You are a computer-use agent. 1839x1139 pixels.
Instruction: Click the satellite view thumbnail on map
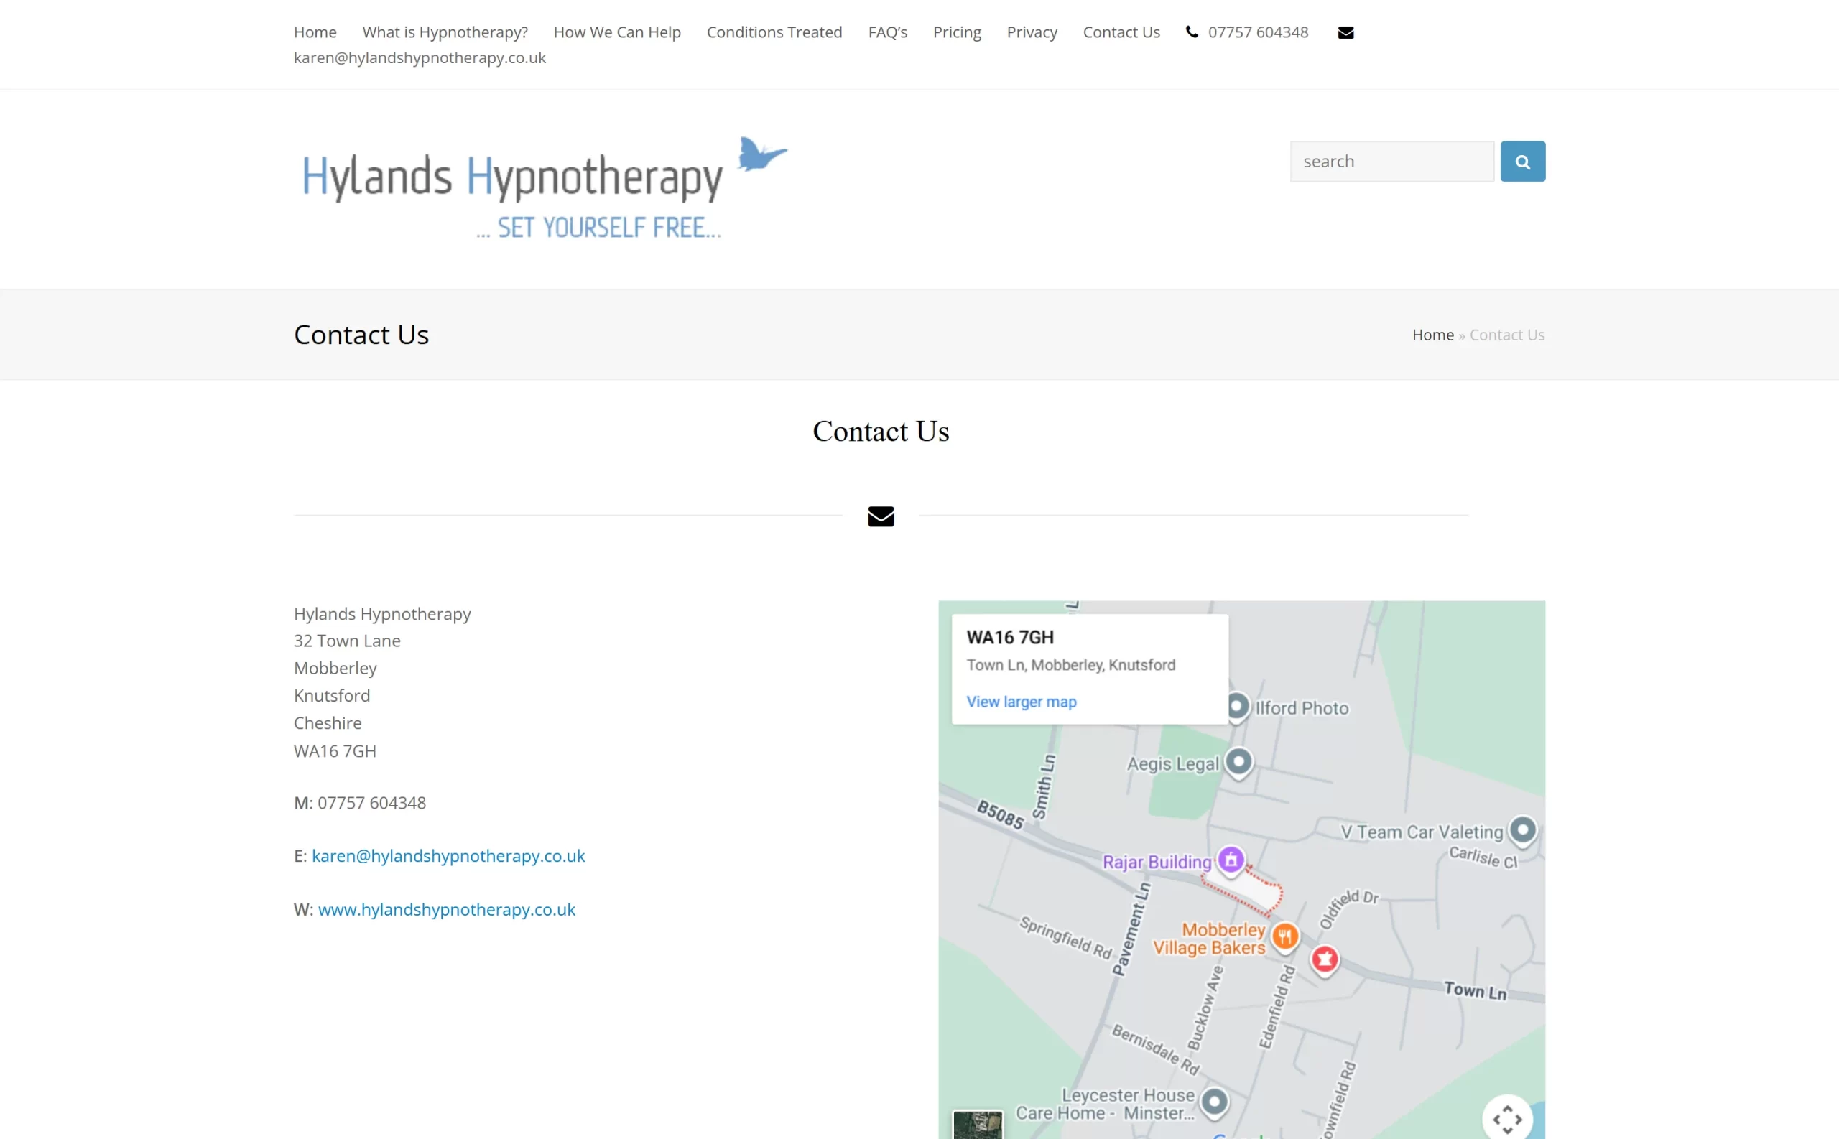[977, 1125]
